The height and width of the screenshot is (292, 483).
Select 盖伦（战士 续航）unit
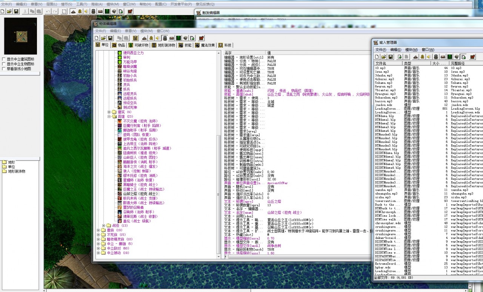pos(137,221)
